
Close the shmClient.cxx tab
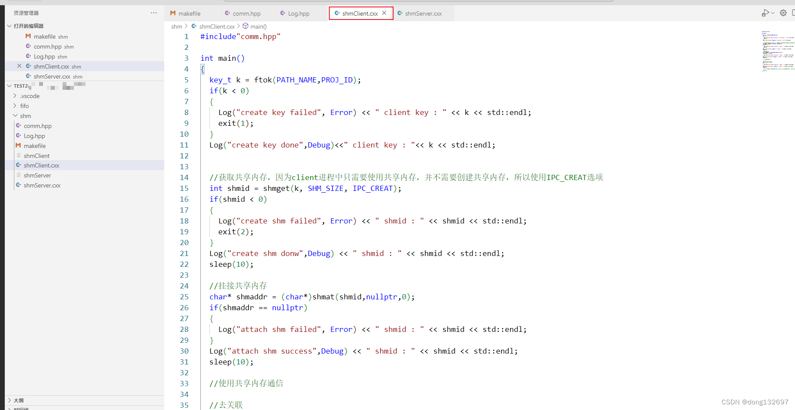pos(384,13)
